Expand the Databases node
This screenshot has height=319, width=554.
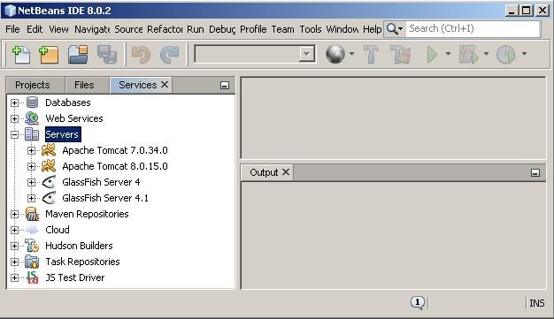[x=14, y=103]
